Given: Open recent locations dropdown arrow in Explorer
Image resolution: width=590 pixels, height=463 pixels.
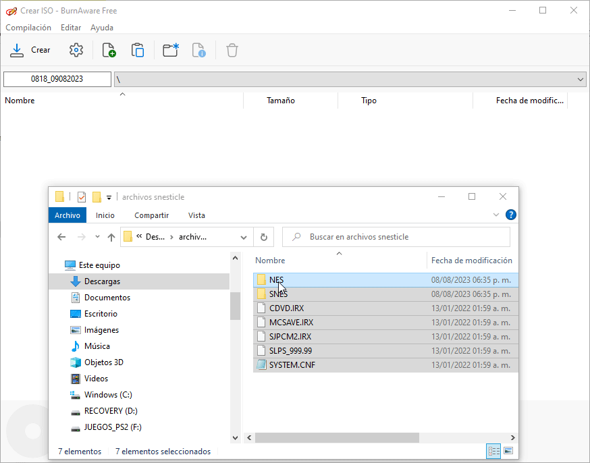Looking at the screenshot, I should 97,237.
